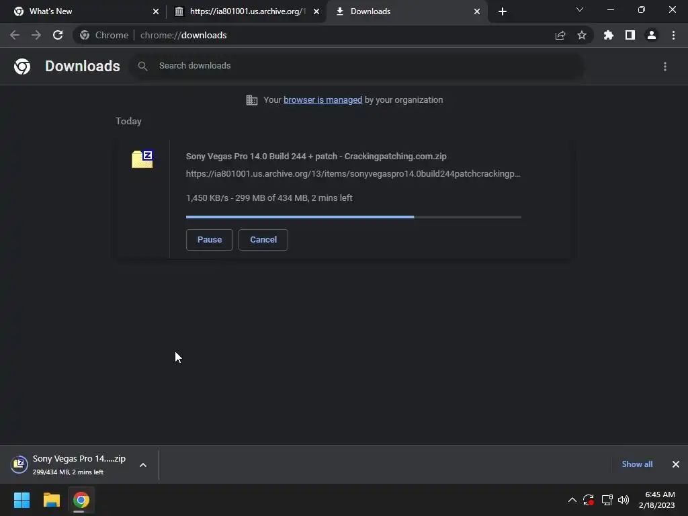This screenshot has width=688, height=516.
Task: Close the What's New tab
Action: pos(156,11)
